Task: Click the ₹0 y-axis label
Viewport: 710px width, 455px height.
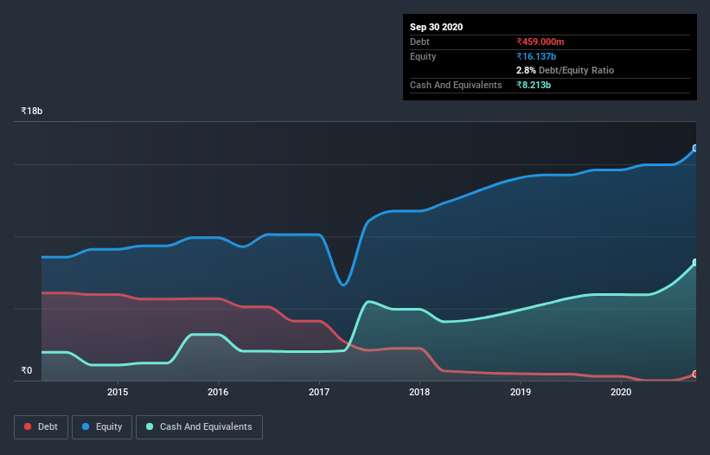Action: (x=27, y=370)
